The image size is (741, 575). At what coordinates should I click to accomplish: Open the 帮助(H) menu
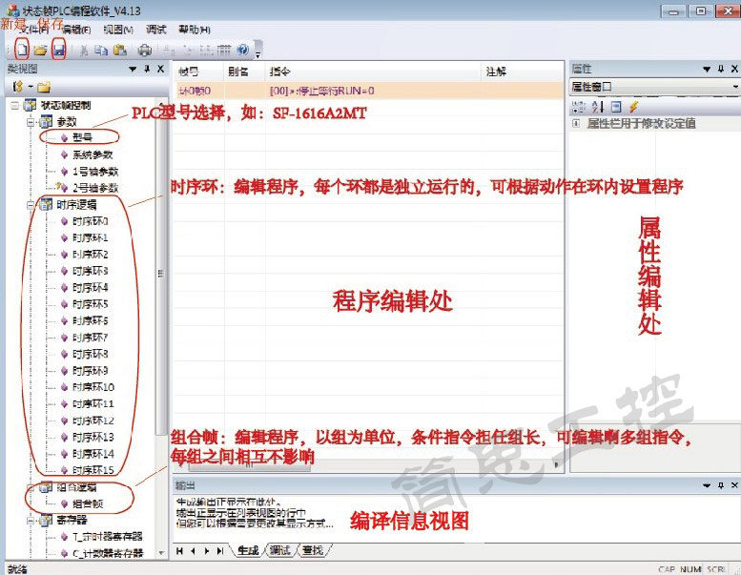point(195,30)
